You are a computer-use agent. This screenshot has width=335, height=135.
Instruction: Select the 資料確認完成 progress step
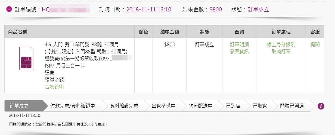click(x=124, y=106)
